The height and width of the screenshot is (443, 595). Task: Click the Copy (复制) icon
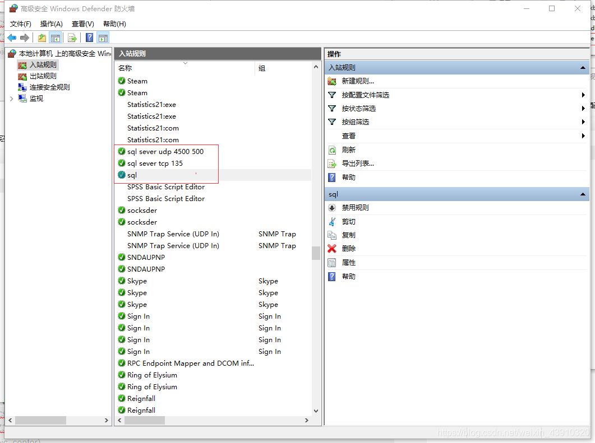[332, 235]
